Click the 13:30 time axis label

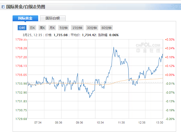[159, 123]
